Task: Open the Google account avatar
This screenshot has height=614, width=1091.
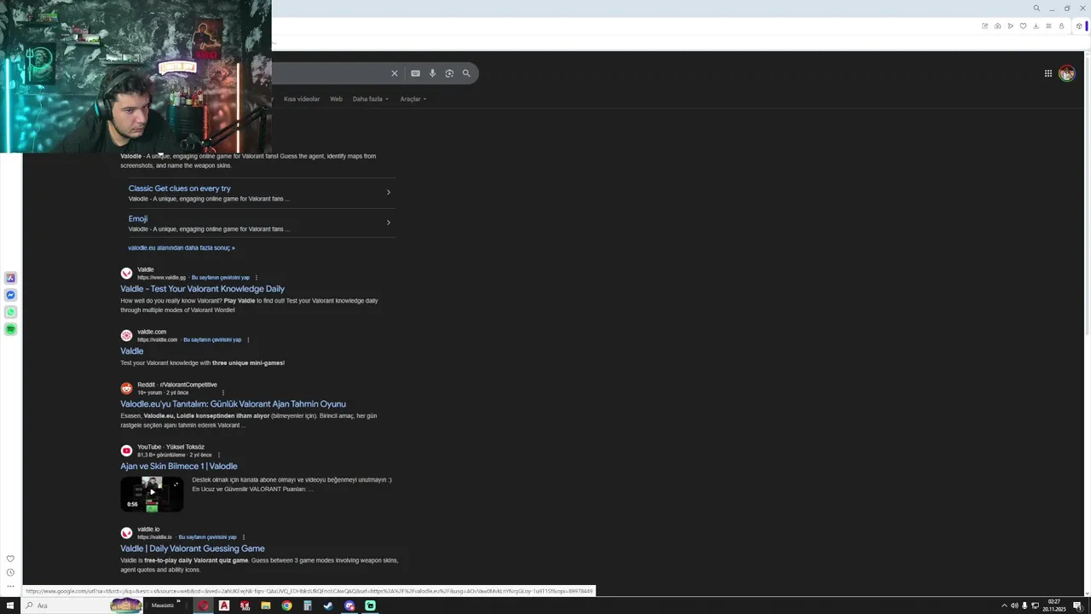Action: point(1066,73)
